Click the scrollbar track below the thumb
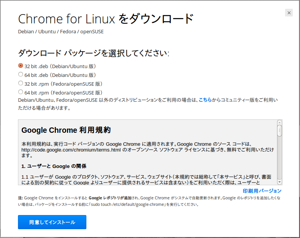This screenshot has height=238, width=300. [x=280, y=161]
